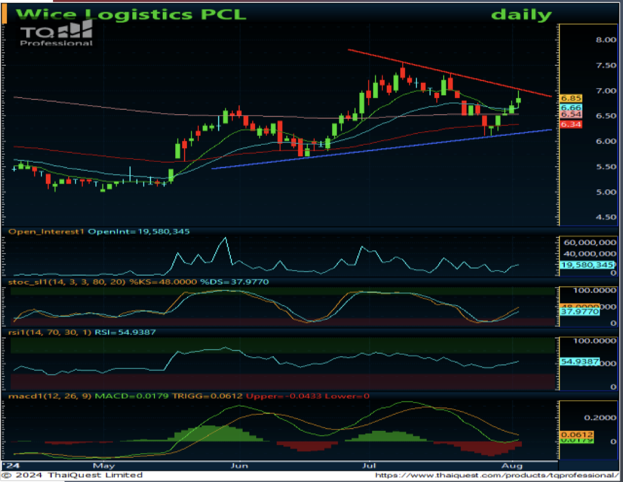Click the 4.50 price axis label

tap(606, 217)
